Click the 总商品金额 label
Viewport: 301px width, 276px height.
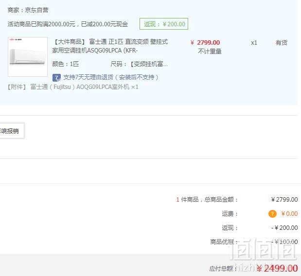(x=221, y=200)
